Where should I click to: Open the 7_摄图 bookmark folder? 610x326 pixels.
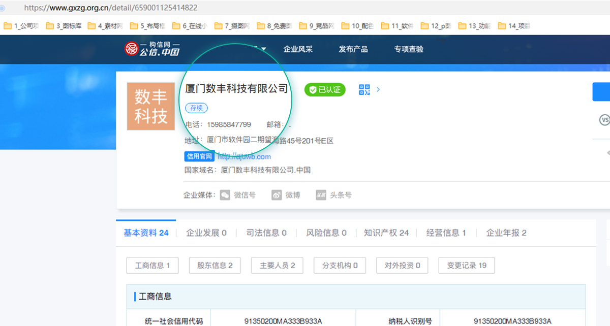pos(232,26)
